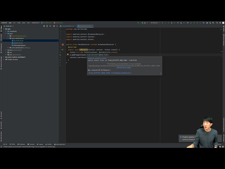
Task: Select MainActivity in project tree
Action: (18, 43)
